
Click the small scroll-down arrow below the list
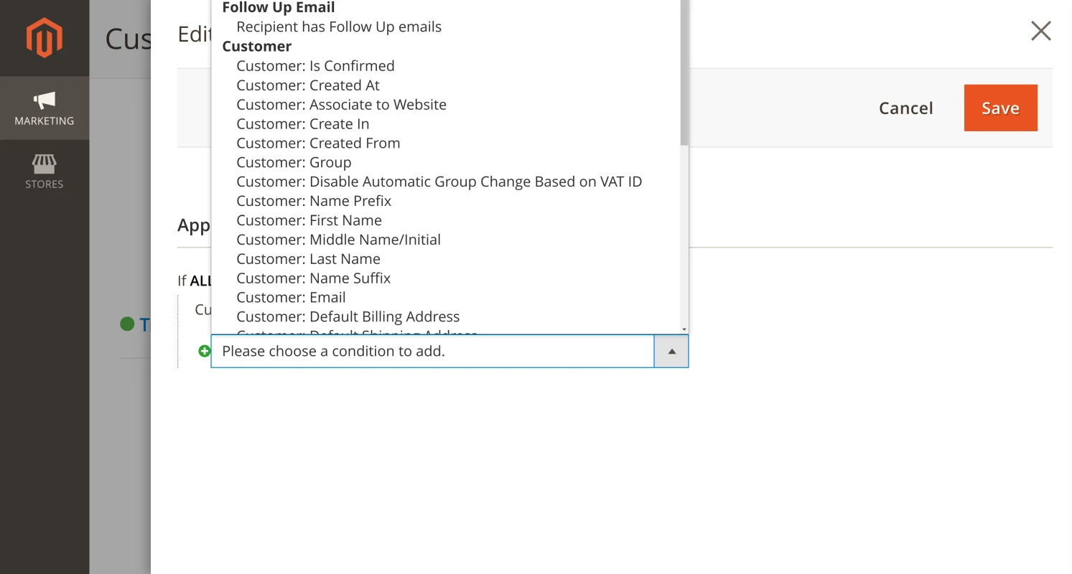coord(683,329)
